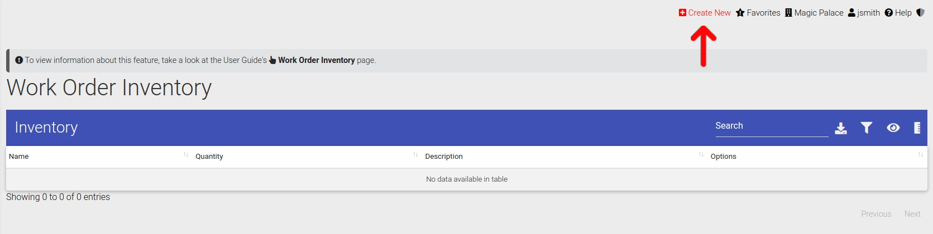This screenshot has width=933, height=234.
Task: Click the ruler icon in Inventory header
Action: click(x=917, y=128)
